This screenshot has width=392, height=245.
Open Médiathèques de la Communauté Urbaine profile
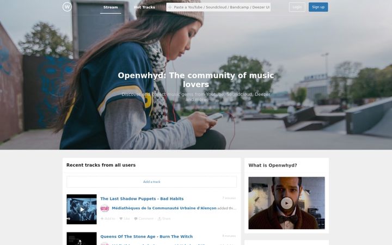pos(164,208)
